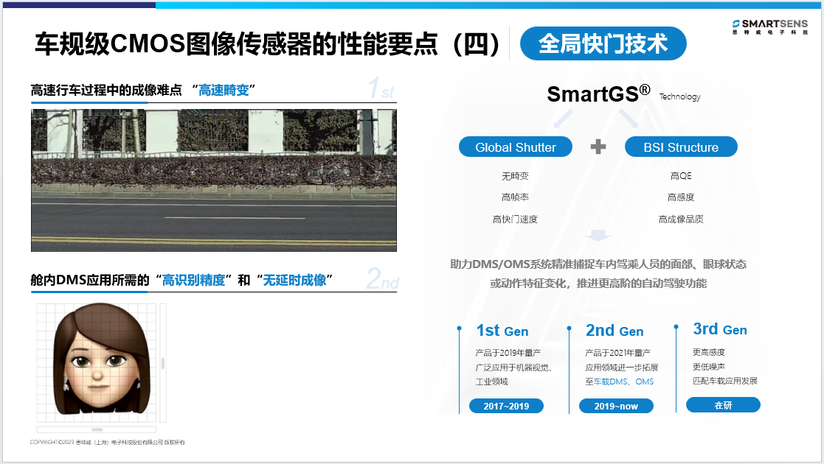Click the 或动作特征变化 description line
Image resolution: width=824 pixels, height=464 pixels.
[598, 284]
